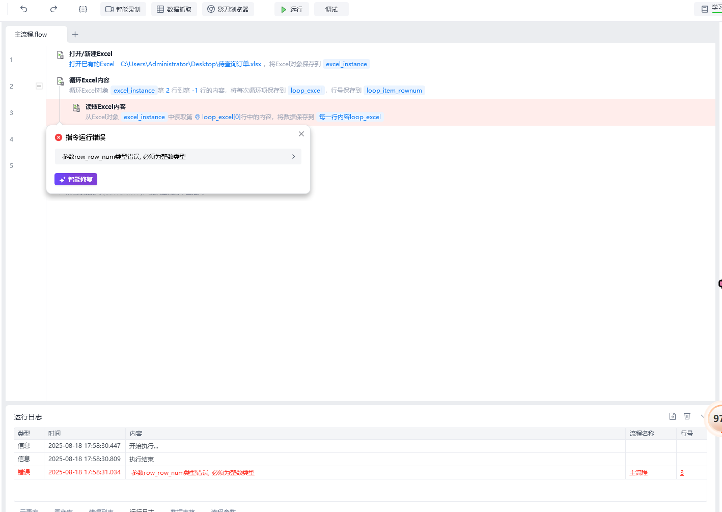The height and width of the screenshot is (512, 722).
Task: Click the 读取Excel内容 step icon
Action: 76,108
